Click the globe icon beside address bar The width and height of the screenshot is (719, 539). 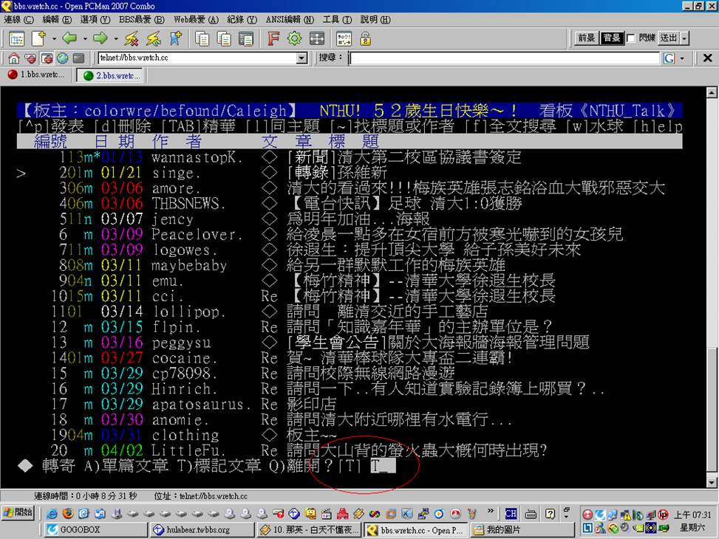tap(62, 58)
